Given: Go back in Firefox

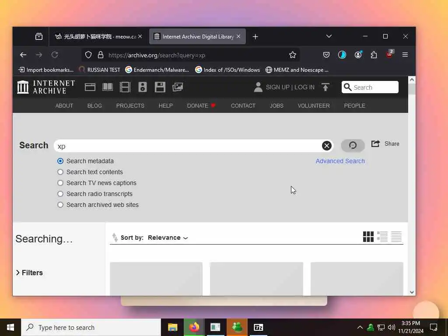Looking at the screenshot, I should coord(23,55).
